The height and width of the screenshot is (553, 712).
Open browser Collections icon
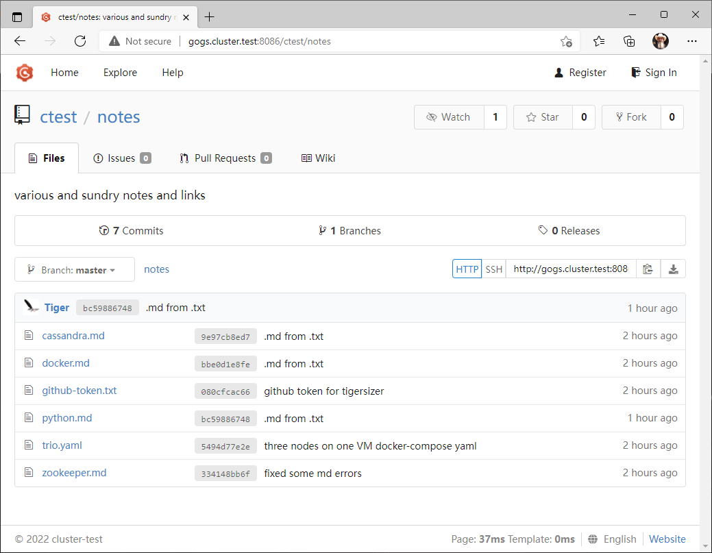(629, 41)
